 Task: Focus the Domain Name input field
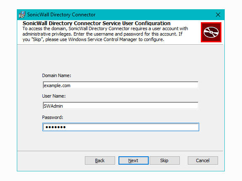(121, 85)
